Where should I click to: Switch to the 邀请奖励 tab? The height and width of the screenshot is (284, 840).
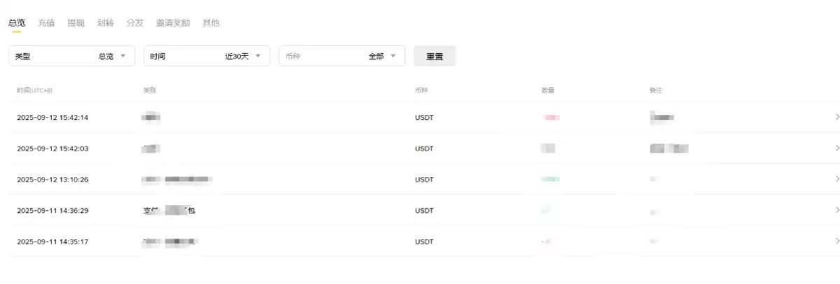[173, 23]
